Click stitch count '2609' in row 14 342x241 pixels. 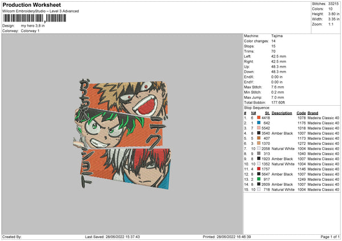[266, 185]
